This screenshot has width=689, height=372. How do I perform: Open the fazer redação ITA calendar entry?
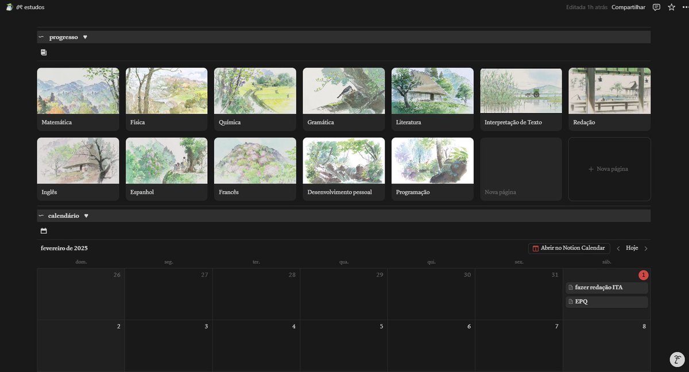point(607,288)
